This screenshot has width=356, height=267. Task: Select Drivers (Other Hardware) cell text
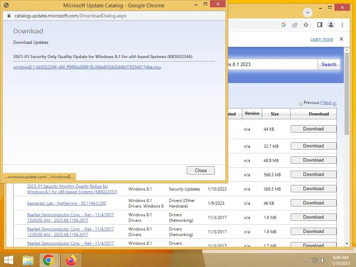point(181,203)
